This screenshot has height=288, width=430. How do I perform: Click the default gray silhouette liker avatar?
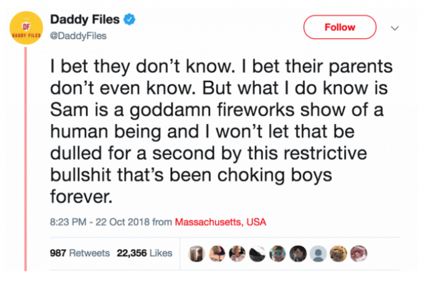point(318,253)
